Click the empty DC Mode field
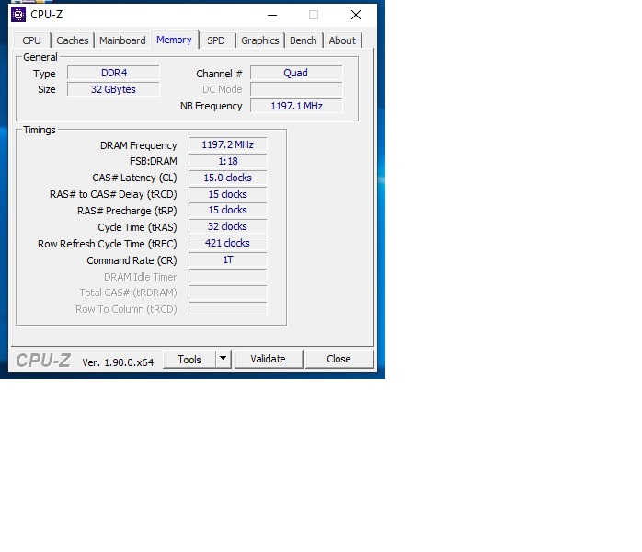Viewport: 642px width, 552px height. pyautogui.click(x=296, y=89)
